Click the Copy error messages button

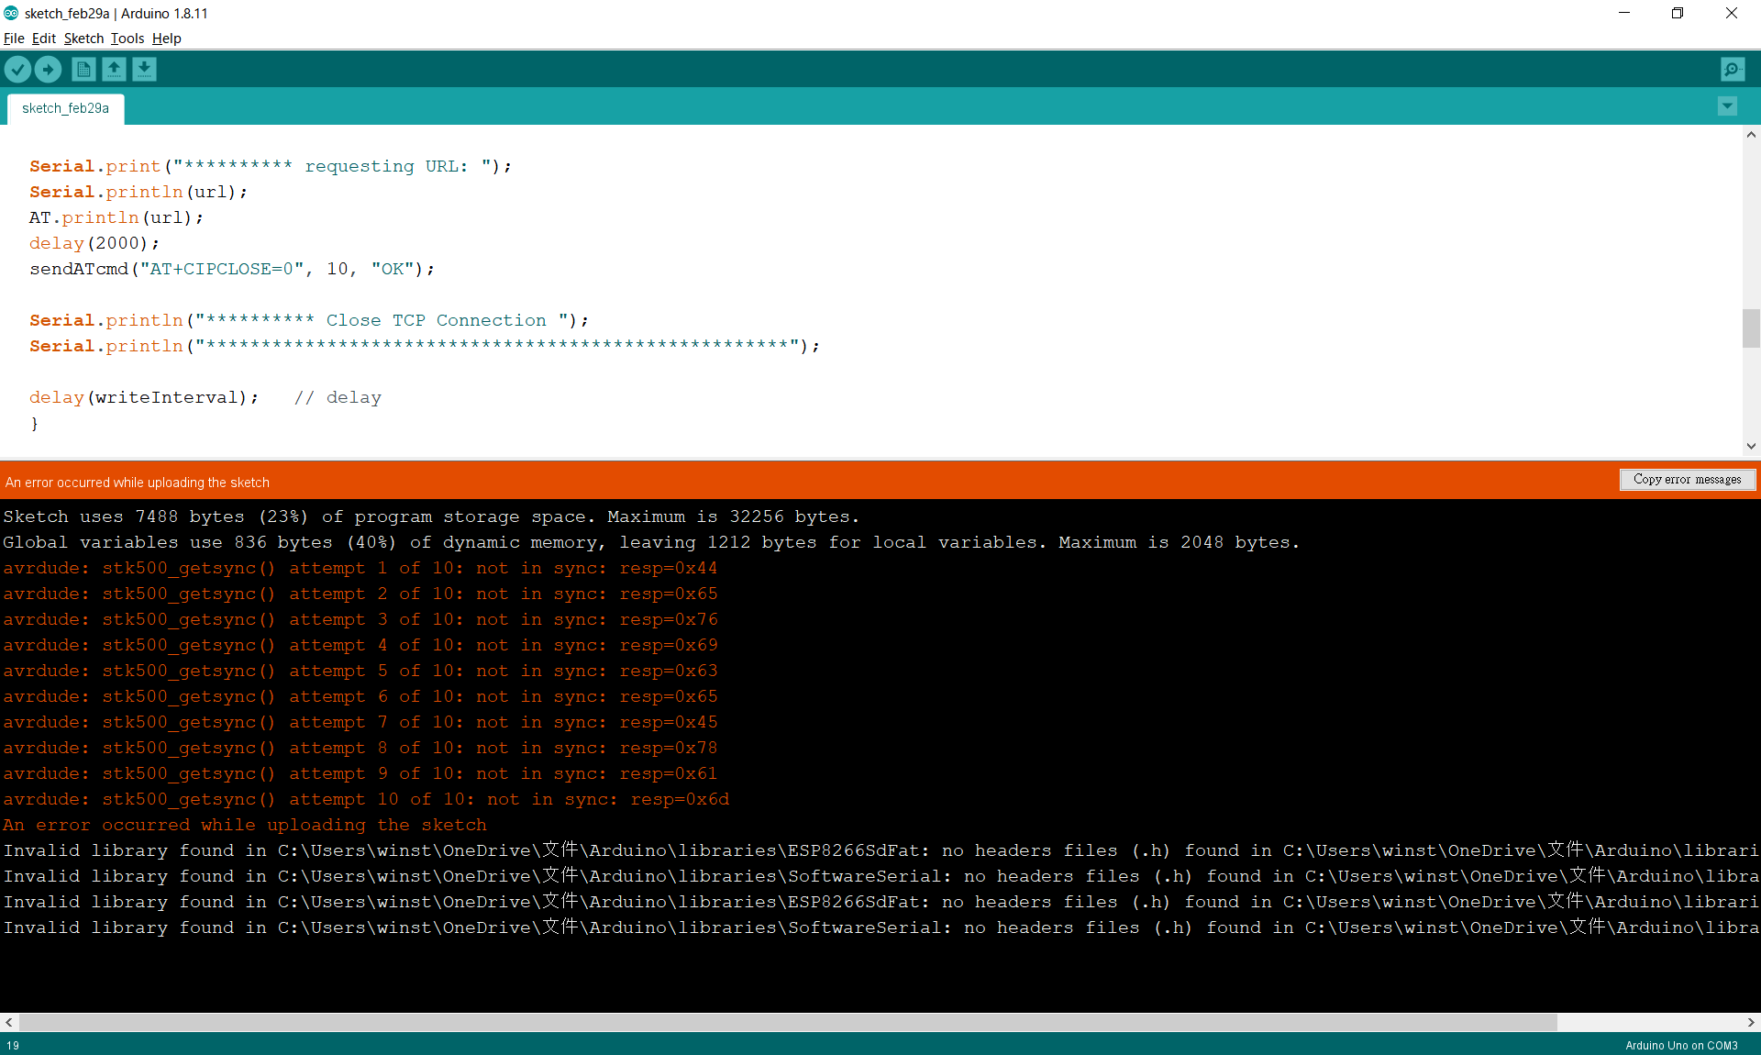(1687, 479)
